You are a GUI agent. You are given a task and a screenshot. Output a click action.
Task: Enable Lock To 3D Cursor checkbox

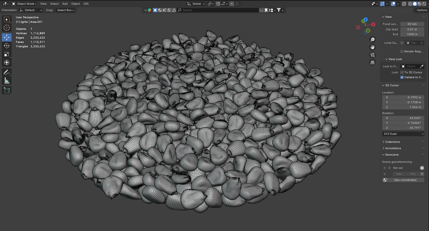(402, 72)
